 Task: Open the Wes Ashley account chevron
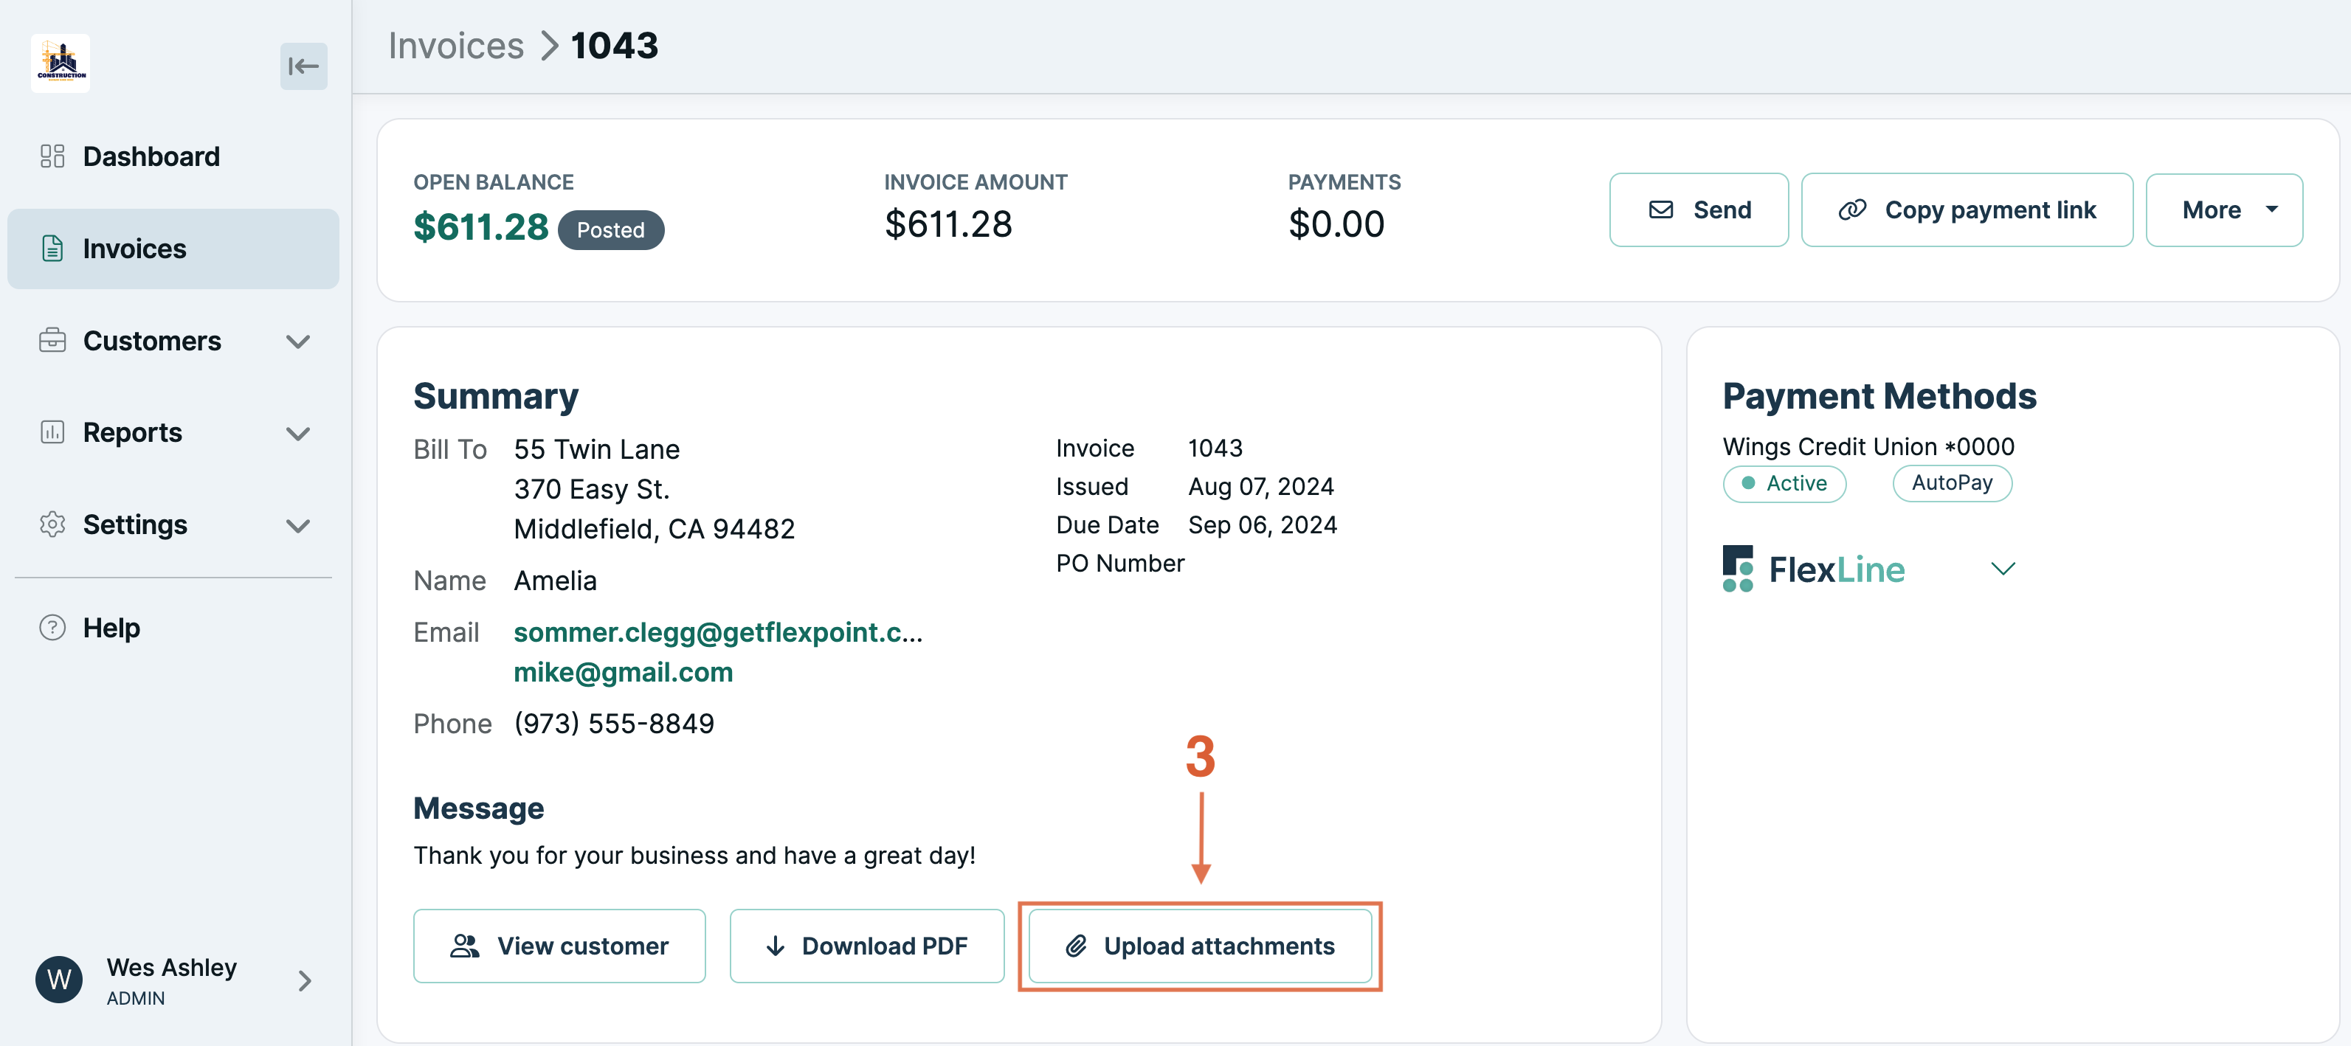tap(305, 980)
